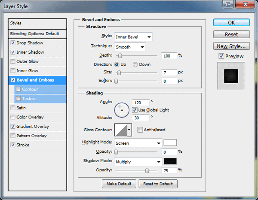Screen dimensions: 258x200
Task: Show the Drop Shadow settings panel
Action: [x=30, y=43]
